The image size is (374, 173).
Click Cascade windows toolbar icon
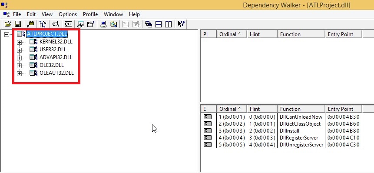coord(149,24)
